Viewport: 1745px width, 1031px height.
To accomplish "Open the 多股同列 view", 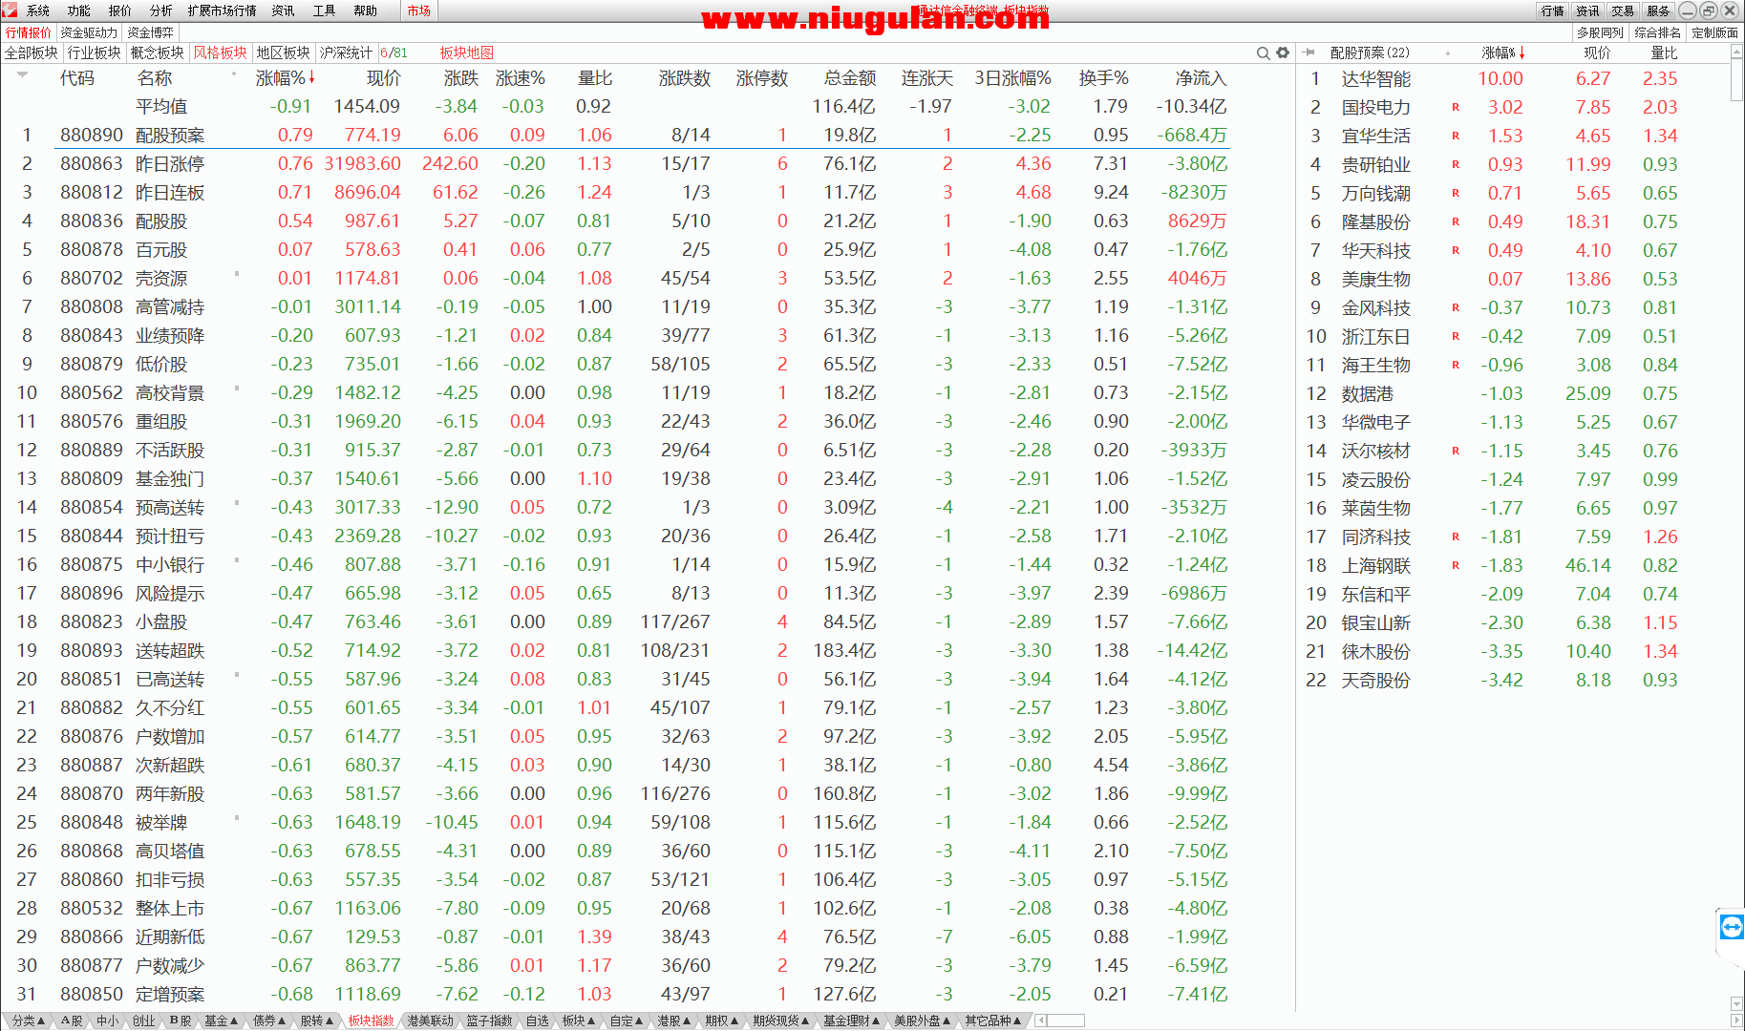I will click(x=1600, y=32).
